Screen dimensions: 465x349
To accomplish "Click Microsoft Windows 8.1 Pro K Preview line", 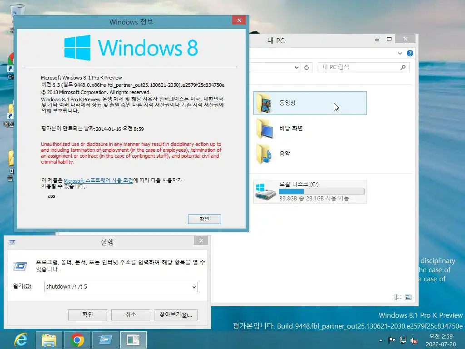I will 81,78.
